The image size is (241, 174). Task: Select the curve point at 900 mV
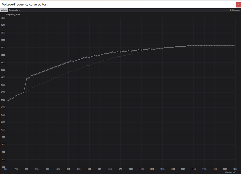pyautogui.click(x=89, y=57)
